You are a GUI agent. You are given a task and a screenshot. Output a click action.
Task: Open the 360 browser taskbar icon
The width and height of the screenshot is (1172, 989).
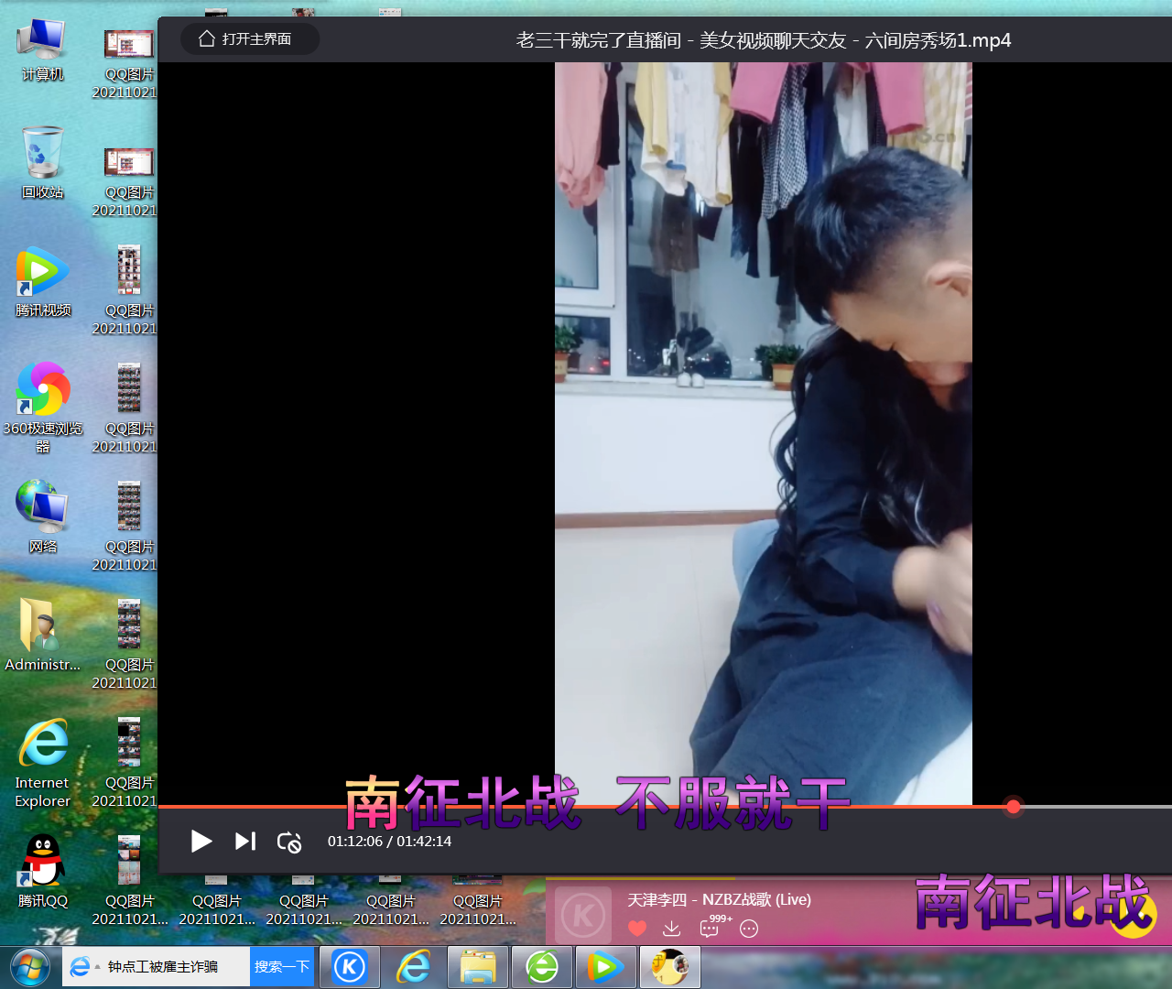(x=542, y=967)
